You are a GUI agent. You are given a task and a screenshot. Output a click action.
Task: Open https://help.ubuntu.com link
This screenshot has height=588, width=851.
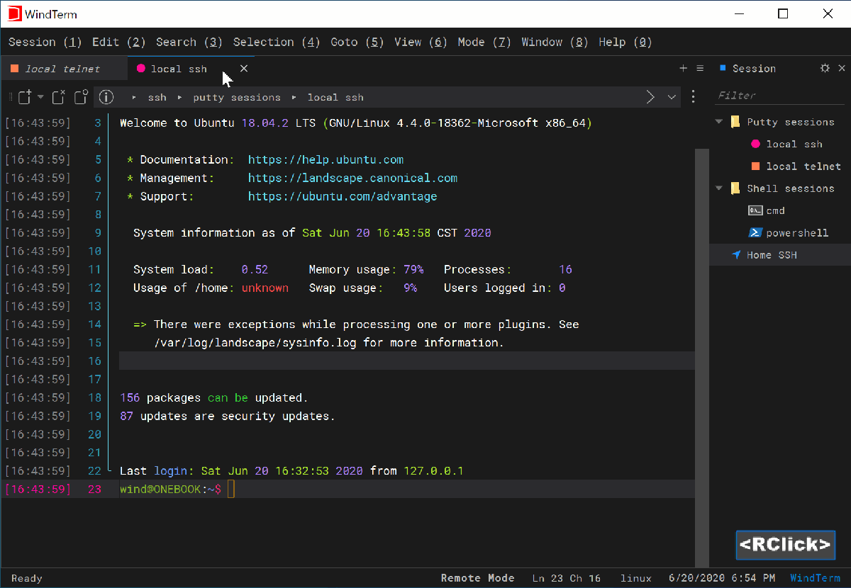coord(326,159)
